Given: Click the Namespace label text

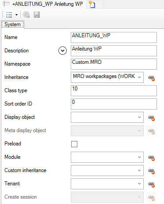Looking at the screenshot, I should point(17,64).
